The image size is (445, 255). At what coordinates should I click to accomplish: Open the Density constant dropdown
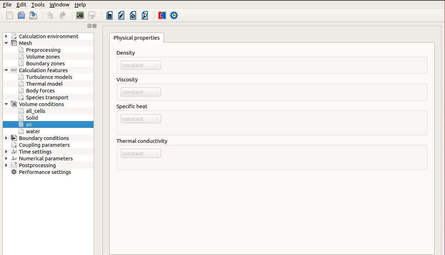pos(141,65)
